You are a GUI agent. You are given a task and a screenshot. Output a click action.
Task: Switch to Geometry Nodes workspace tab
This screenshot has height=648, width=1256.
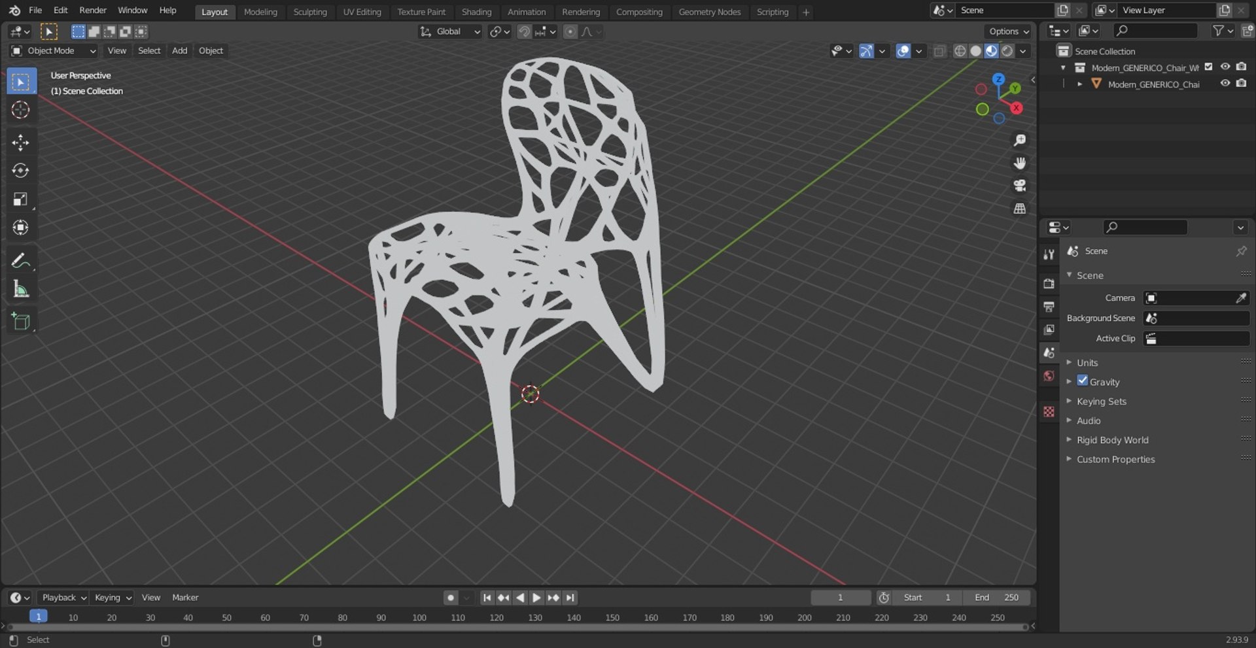pos(710,12)
